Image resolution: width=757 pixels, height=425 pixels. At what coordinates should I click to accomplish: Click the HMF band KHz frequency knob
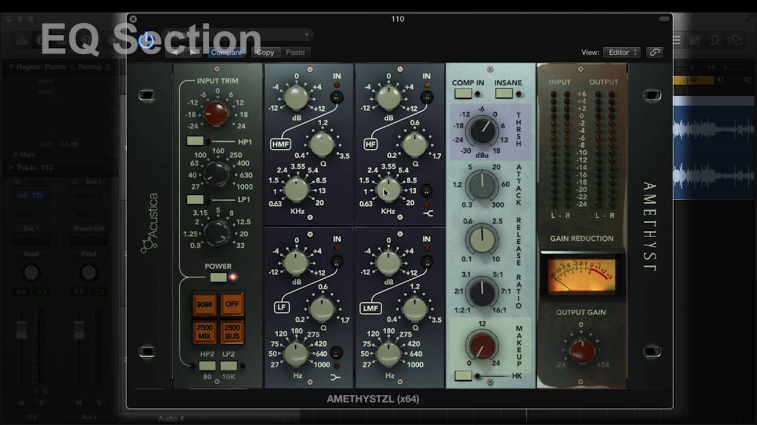(x=297, y=189)
